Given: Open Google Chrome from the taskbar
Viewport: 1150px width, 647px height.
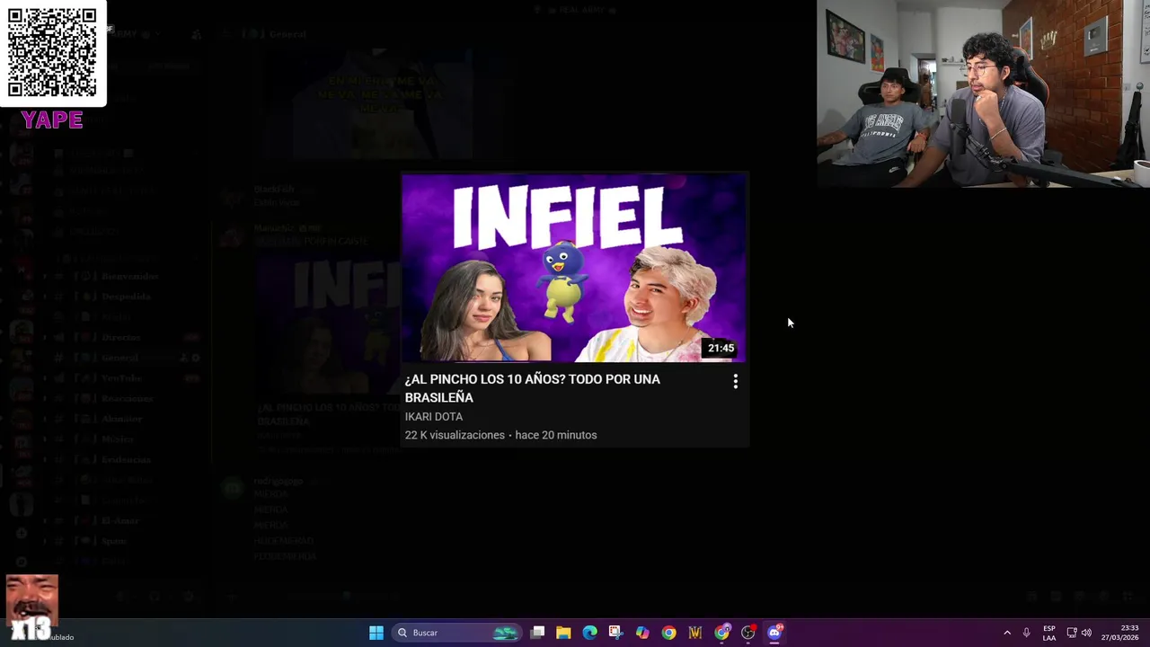Looking at the screenshot, I should coord(668,633).
